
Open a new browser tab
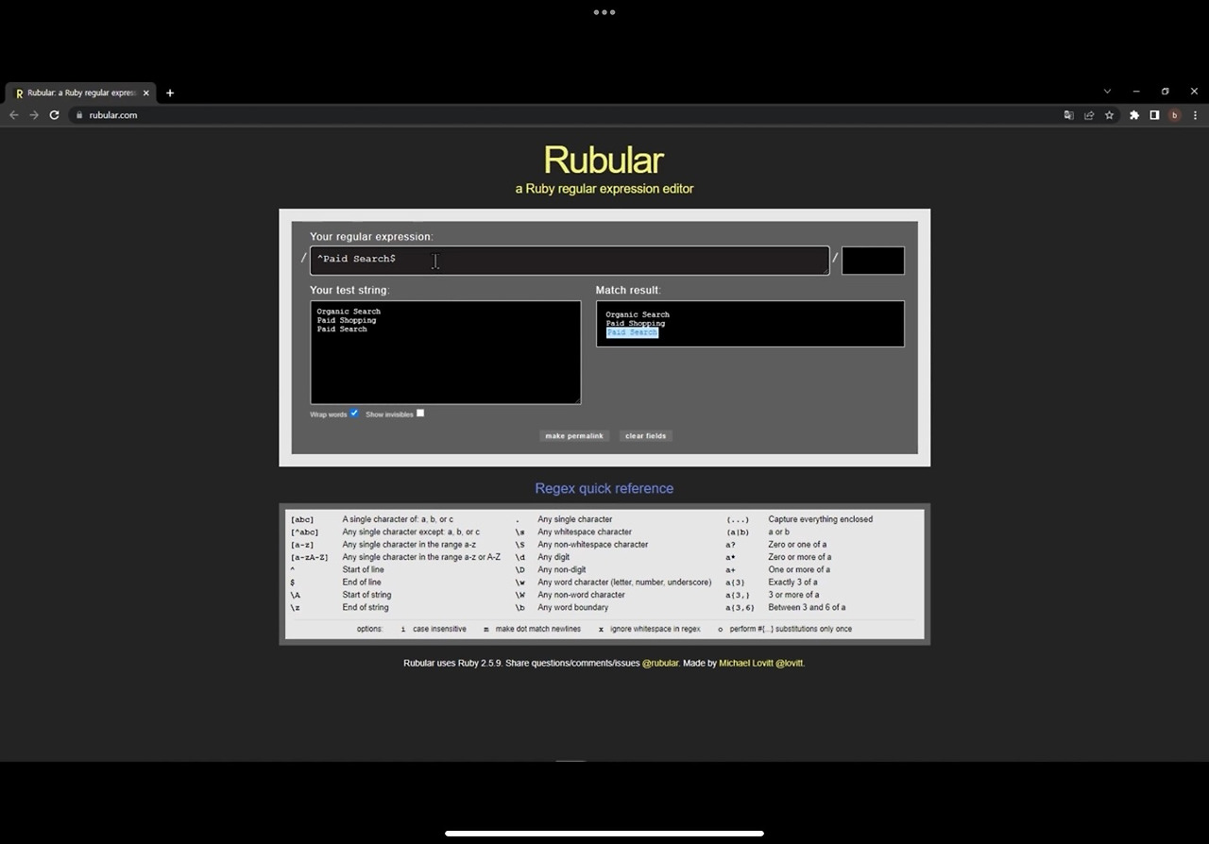[x=170, y=93]
